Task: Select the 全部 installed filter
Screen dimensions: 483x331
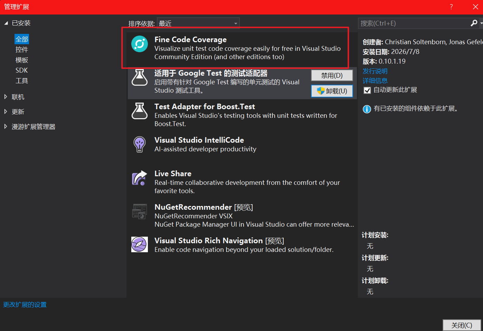Action: tap(22, 39)
